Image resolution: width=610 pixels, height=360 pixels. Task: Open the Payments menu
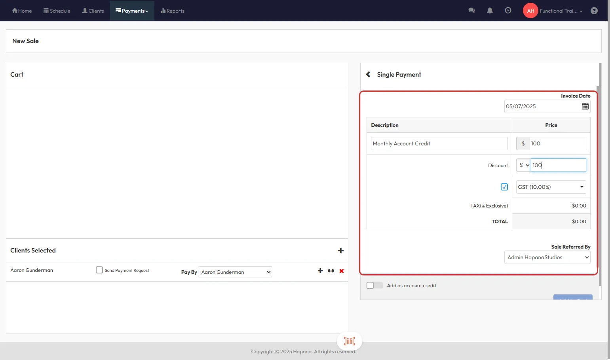pos(132,11)
